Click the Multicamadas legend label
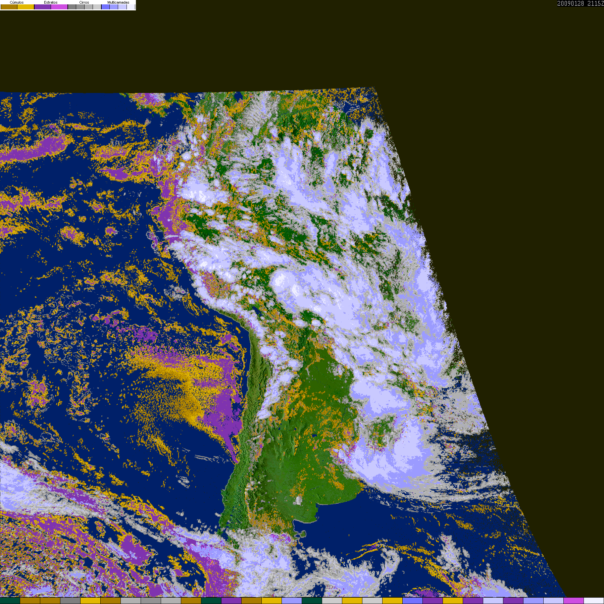Viewport: 604px width, 604px height. click(x=118, y=2)
